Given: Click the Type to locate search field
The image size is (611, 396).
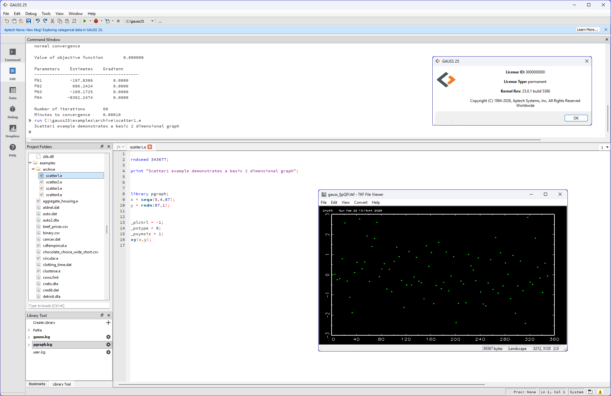Looking at the screenshot, I should coord(69,306).
